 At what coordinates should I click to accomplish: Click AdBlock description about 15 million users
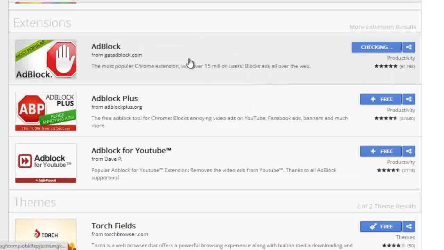coord(201,66)
